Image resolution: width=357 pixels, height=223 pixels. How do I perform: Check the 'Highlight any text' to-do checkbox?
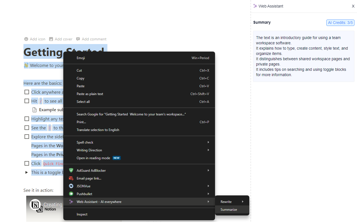[27, 119]
